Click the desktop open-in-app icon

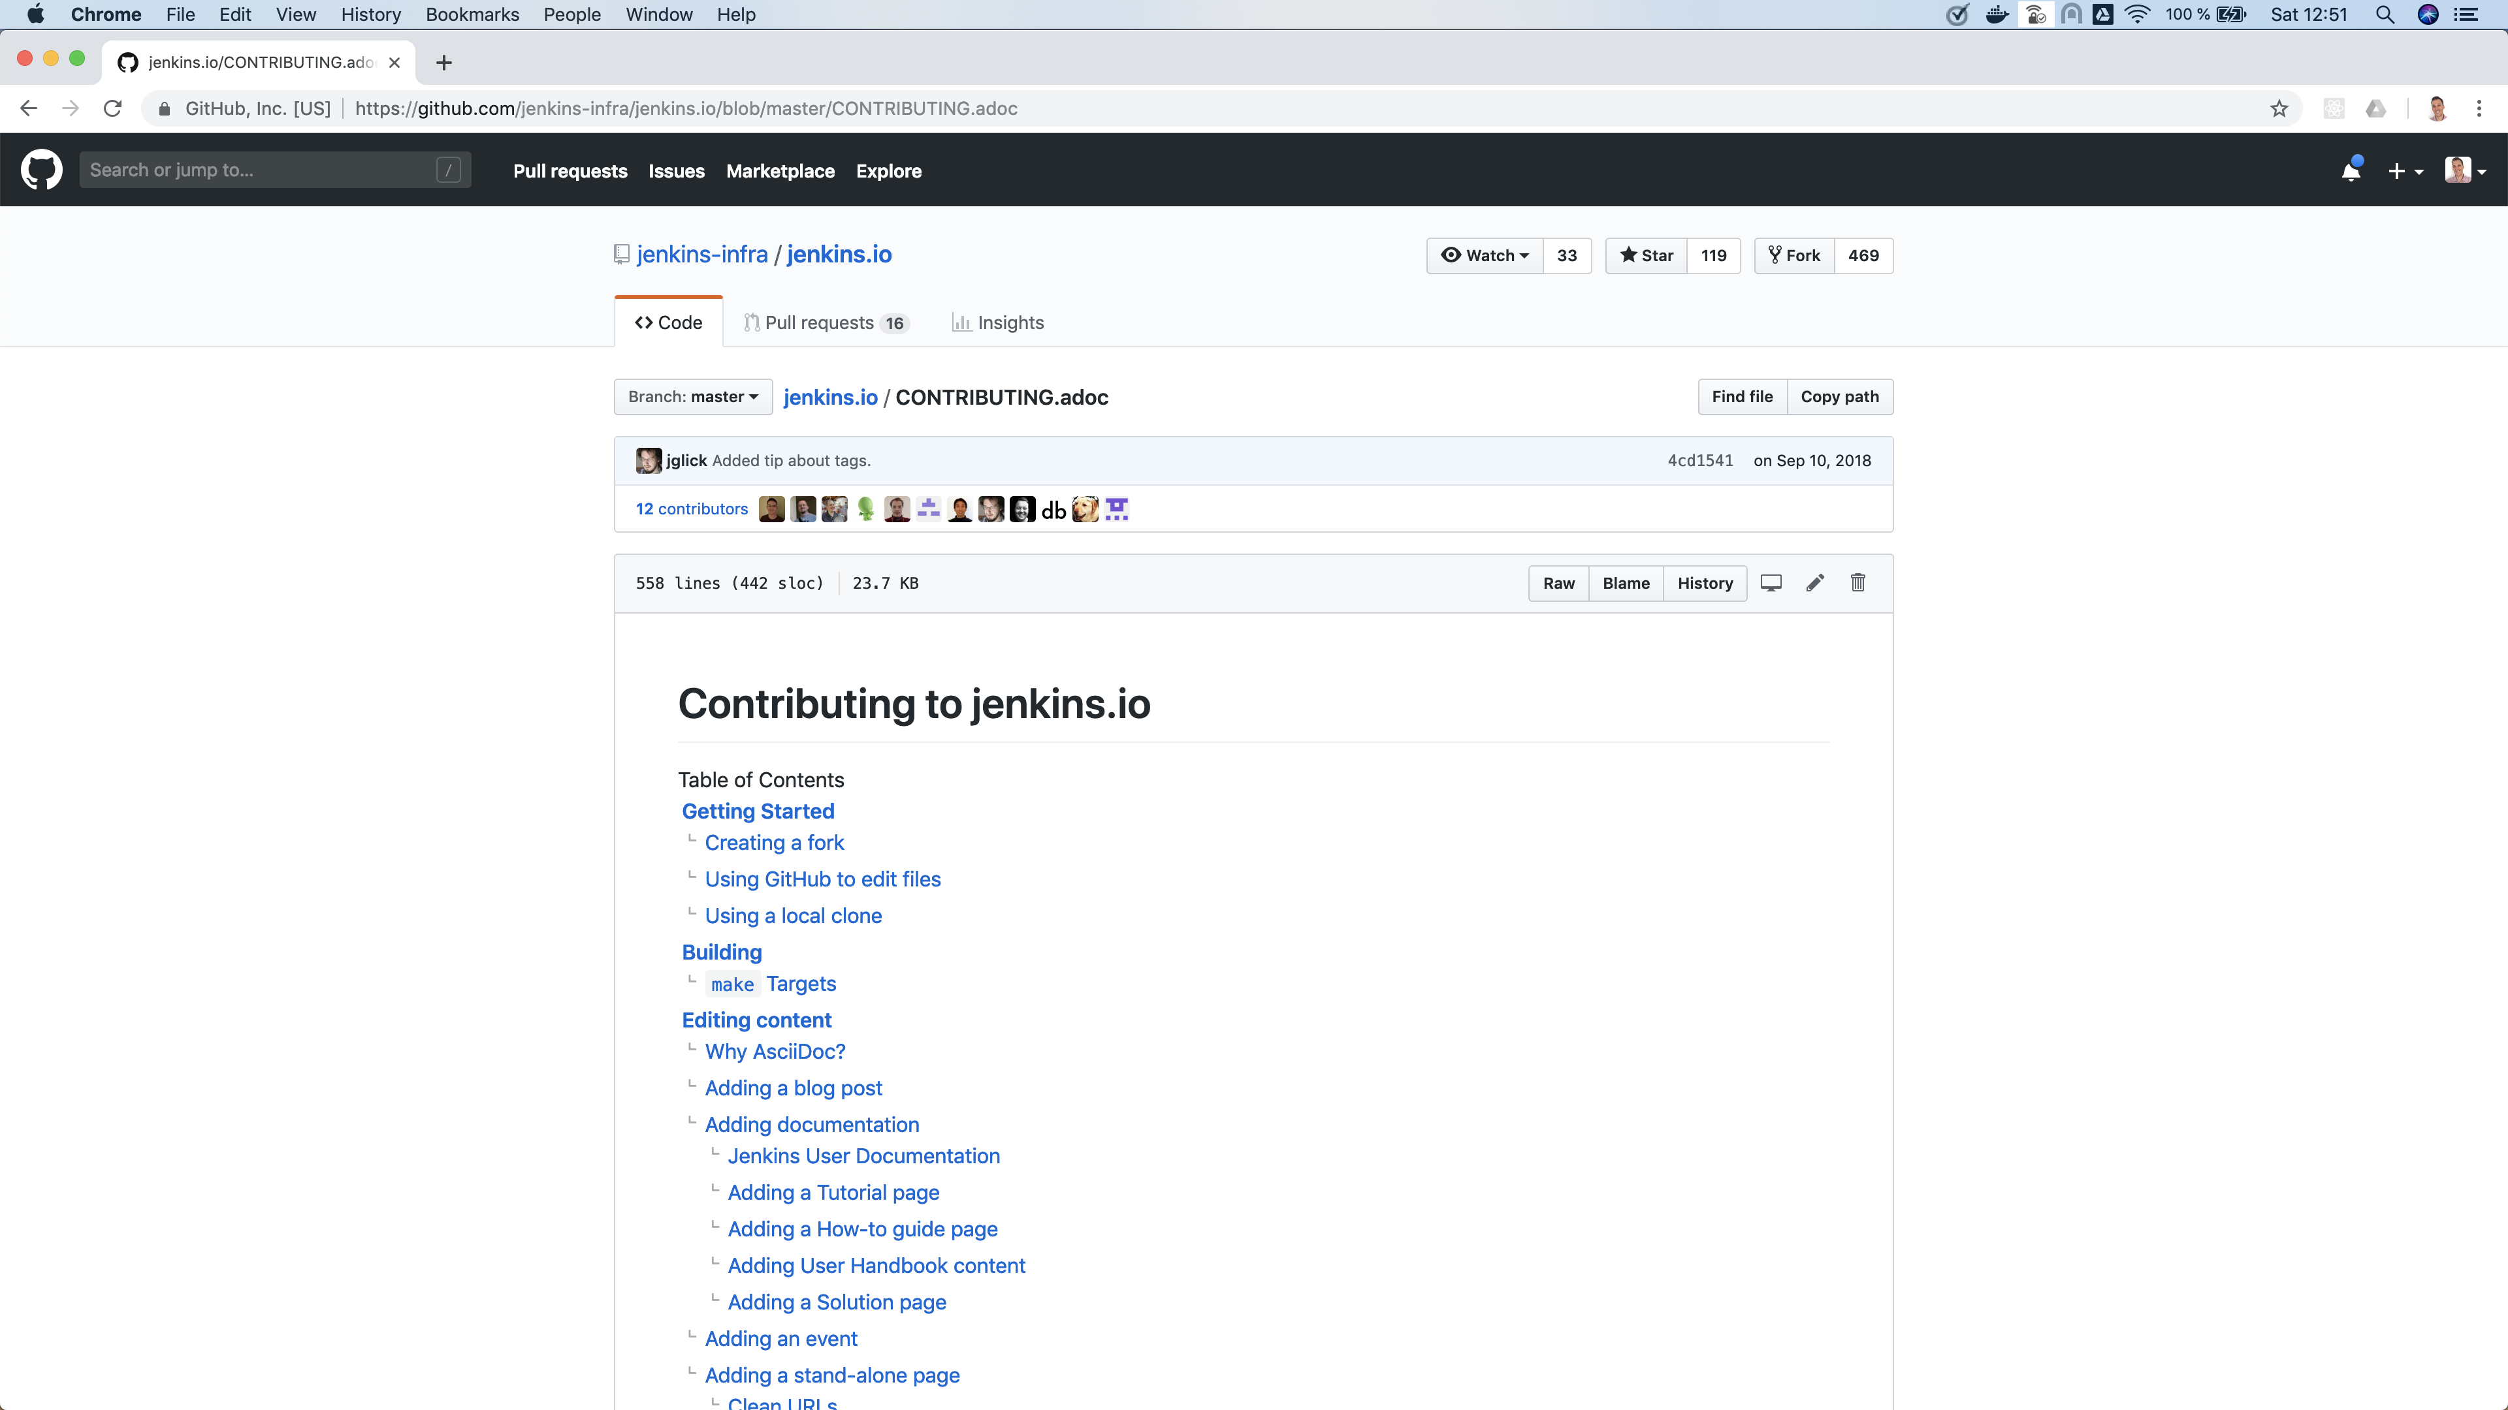(x=1771, y=583)
